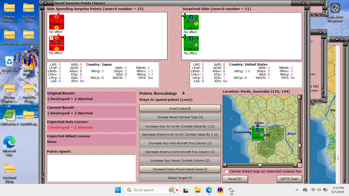Viewport: 349px width, 196px height.
Task: Open AxisTurnS (2).zip on desktop
Action: (9, 173)
